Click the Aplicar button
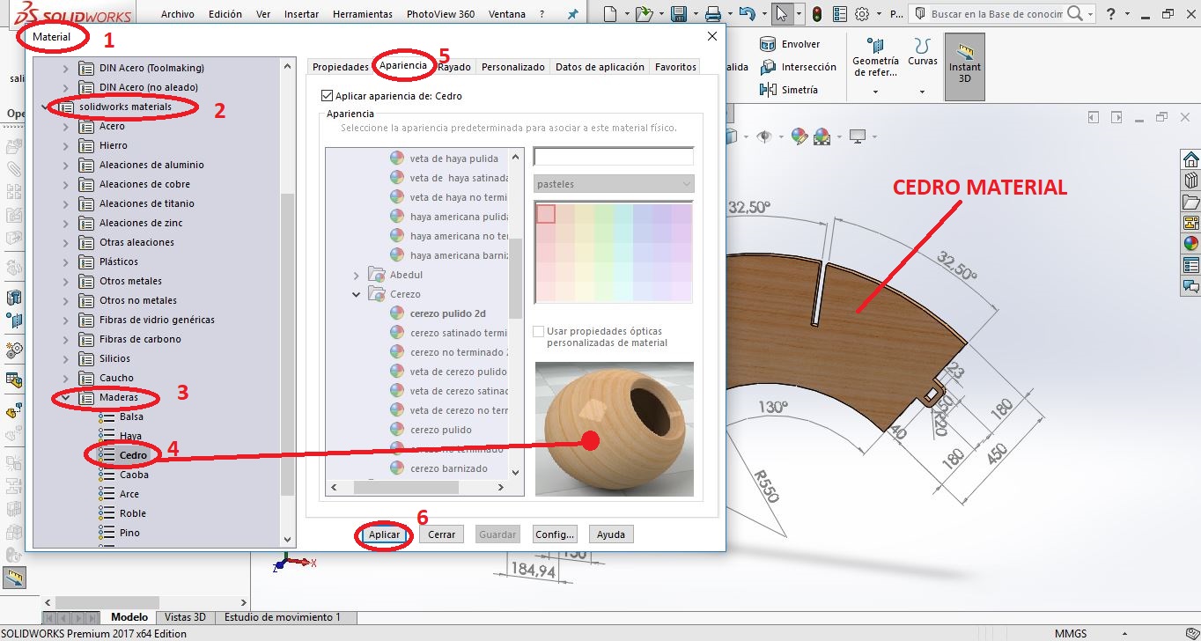Viewport: 1201px width, 641px height. (x=385, y=534)
